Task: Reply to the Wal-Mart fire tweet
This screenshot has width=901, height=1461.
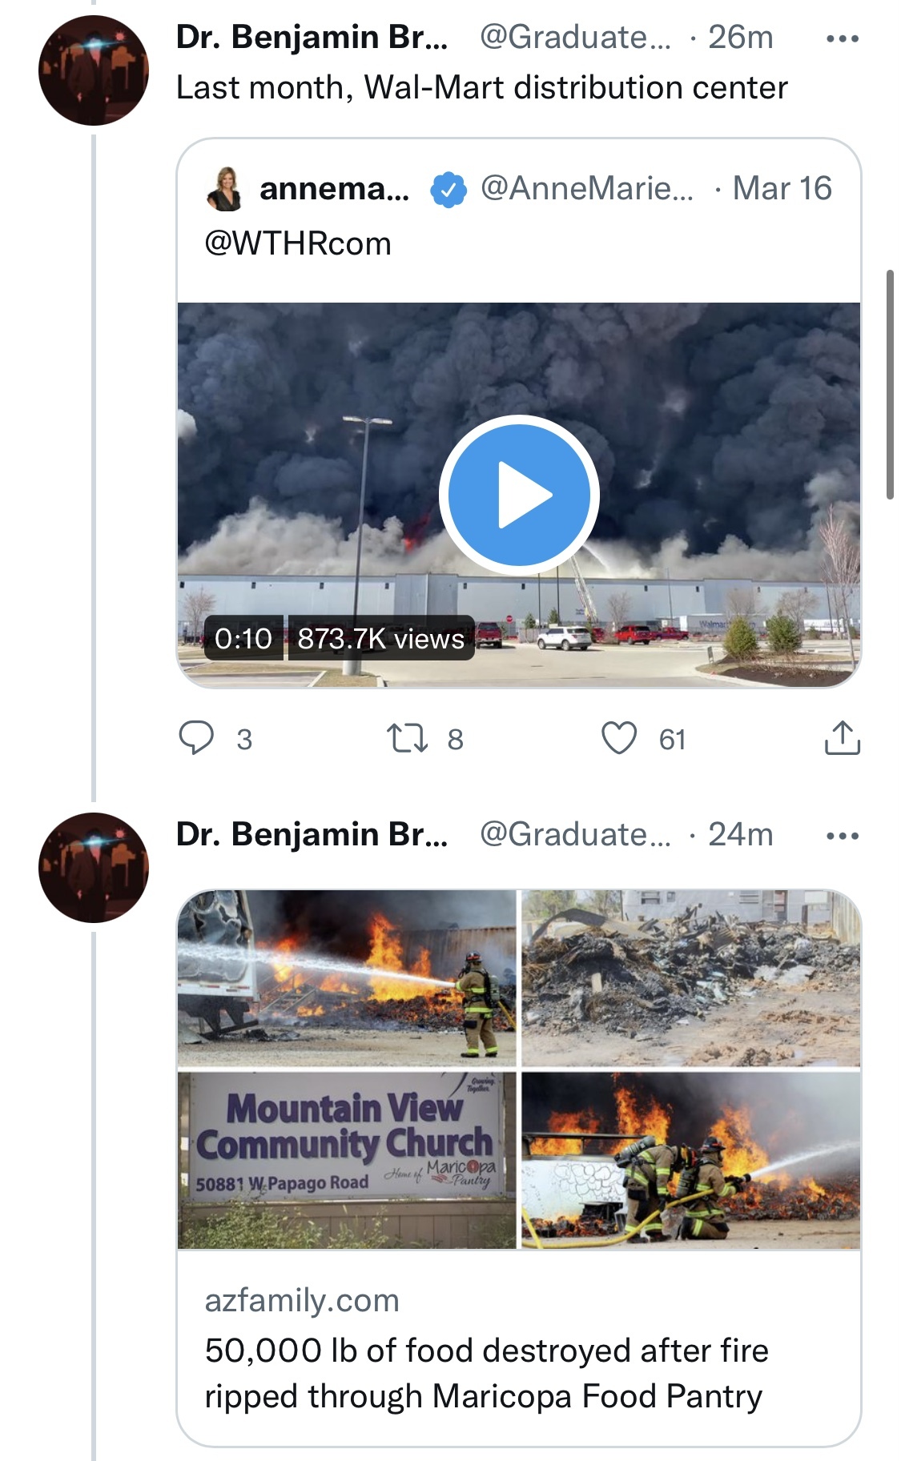Action: tap(196, 738)
